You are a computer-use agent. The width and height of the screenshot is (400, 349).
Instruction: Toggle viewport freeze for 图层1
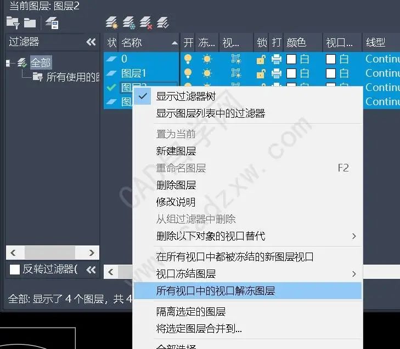tap(236, 73)
